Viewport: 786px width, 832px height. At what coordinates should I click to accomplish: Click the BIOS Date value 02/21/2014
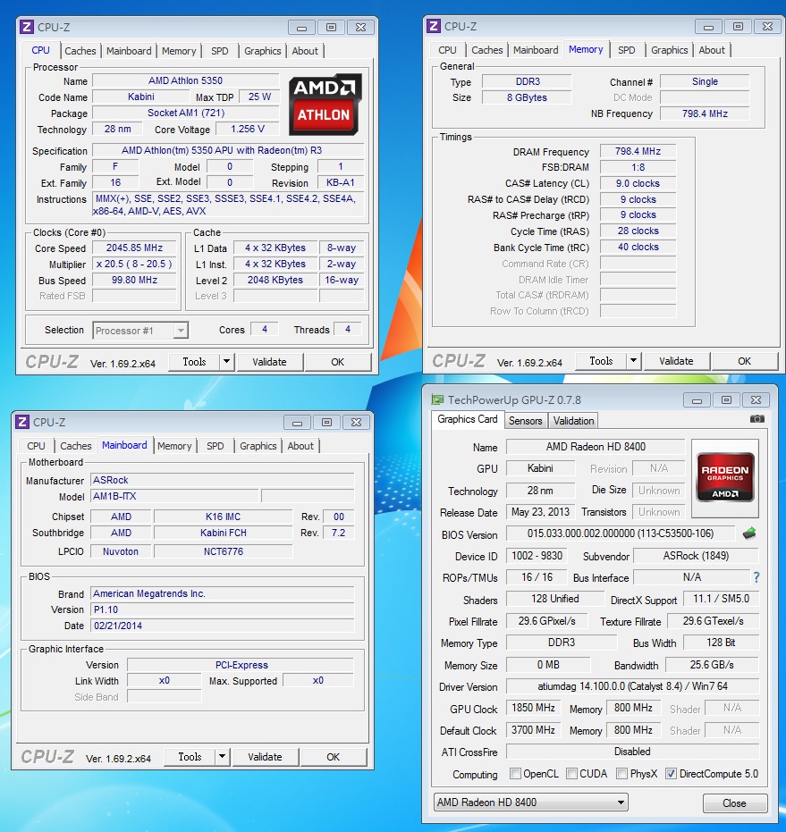click(222, 626)
